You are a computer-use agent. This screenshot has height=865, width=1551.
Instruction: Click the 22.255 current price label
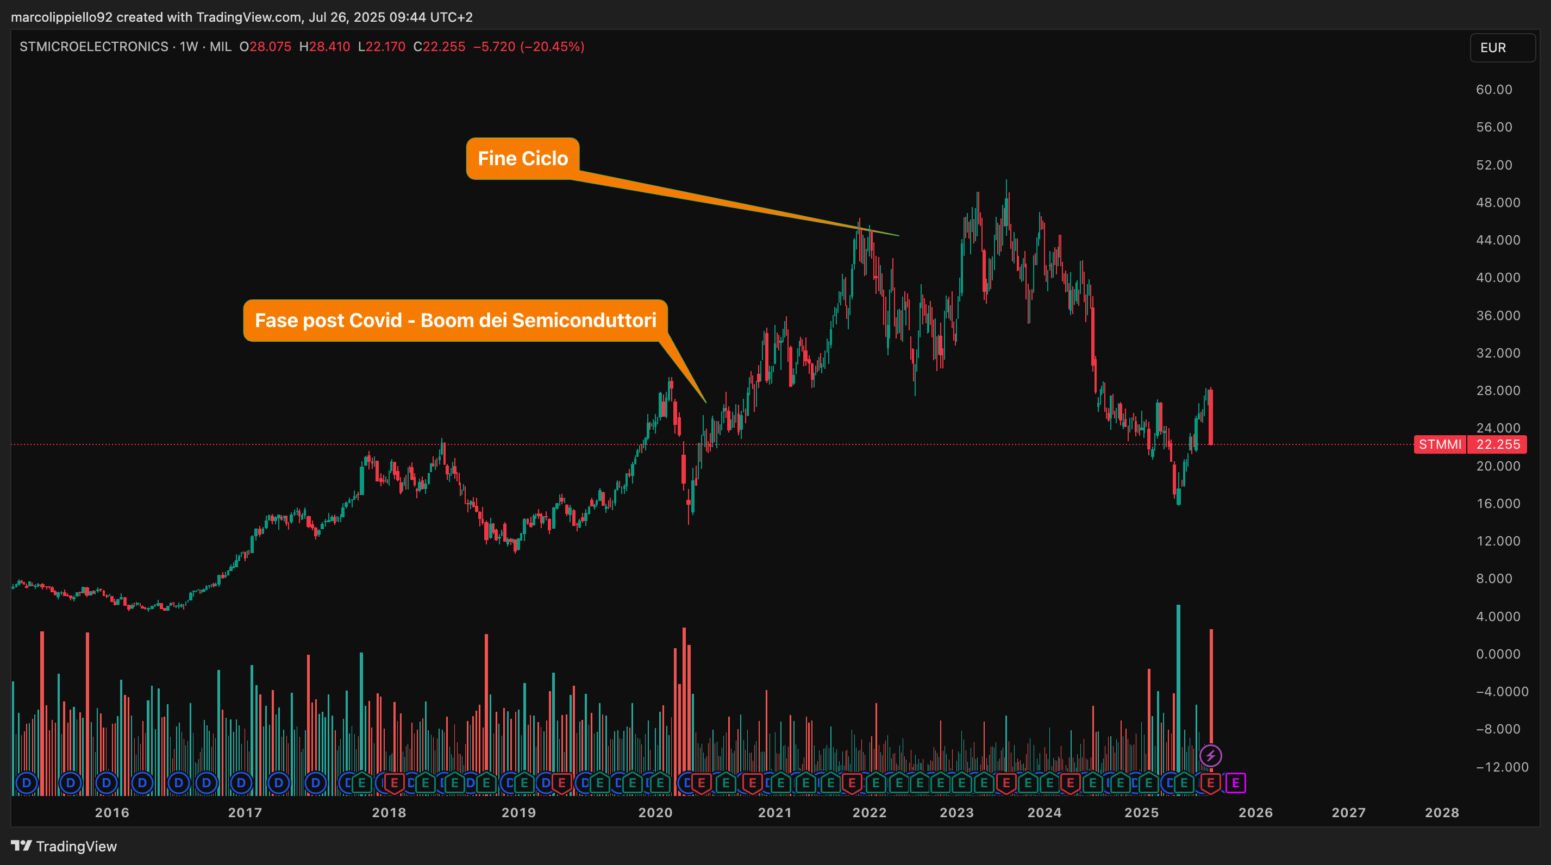click(1498, 444)
